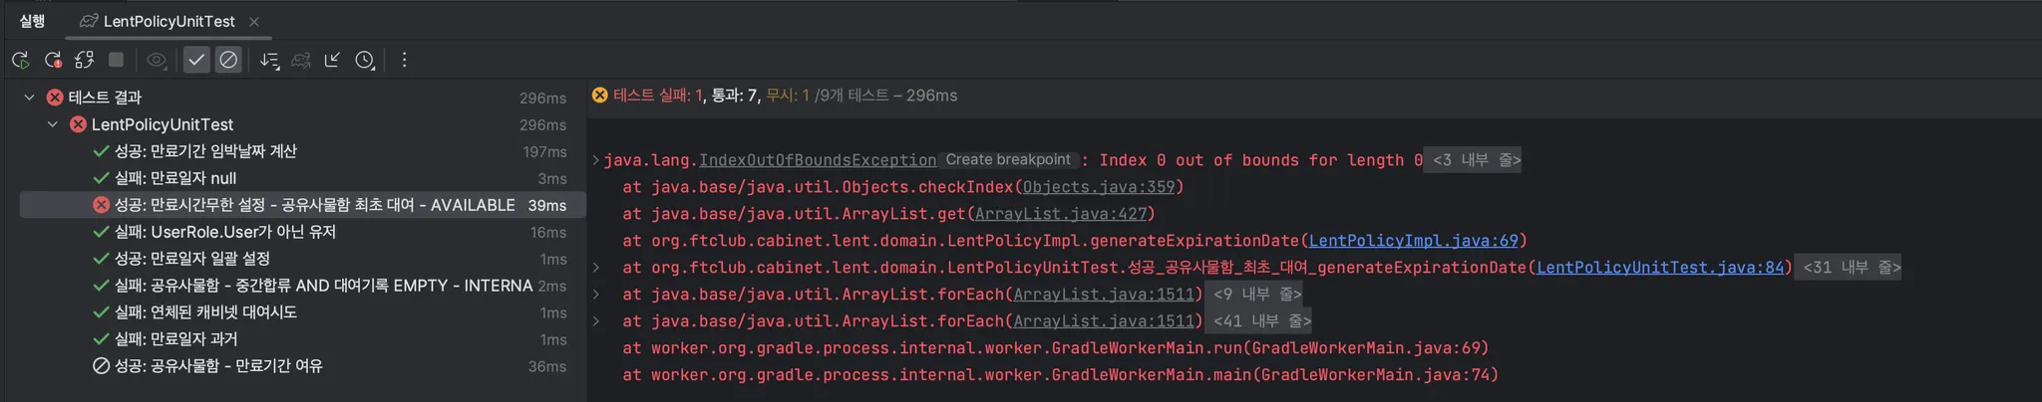
Task: Collapse the 테스트 결과 root node
Action: [30, 98]
